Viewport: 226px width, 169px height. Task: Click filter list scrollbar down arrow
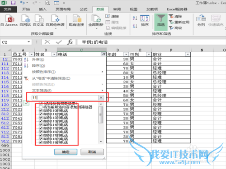101,142
